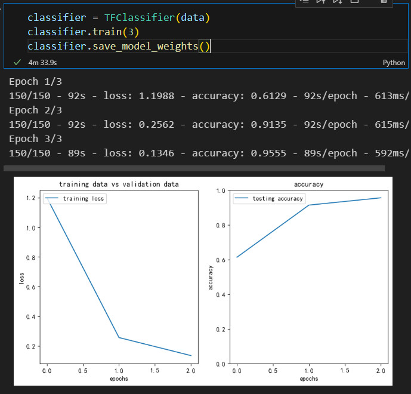Execute above cells using the toolbar icon
Image resolution: width=411 pixels, height=394 pixels.
tap(321, 2)
